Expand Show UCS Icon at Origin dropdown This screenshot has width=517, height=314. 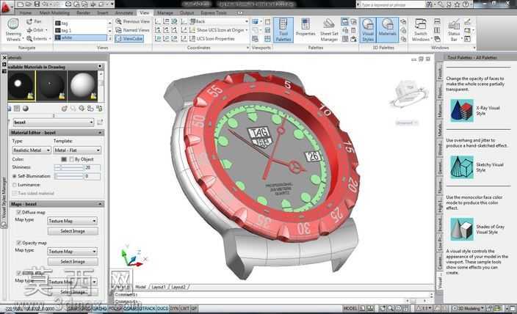(247, 30)
